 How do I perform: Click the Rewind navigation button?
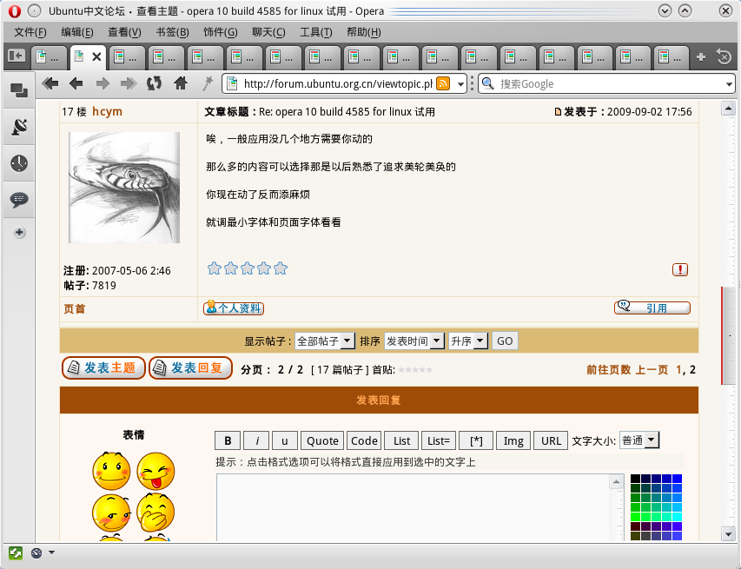[x=50, y=83]
